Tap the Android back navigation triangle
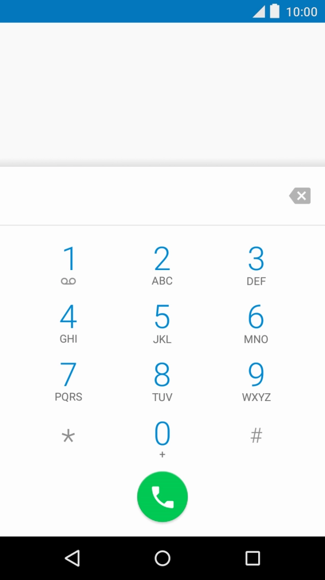This screenshot has height=580, width=325. (x=72, y=558)
